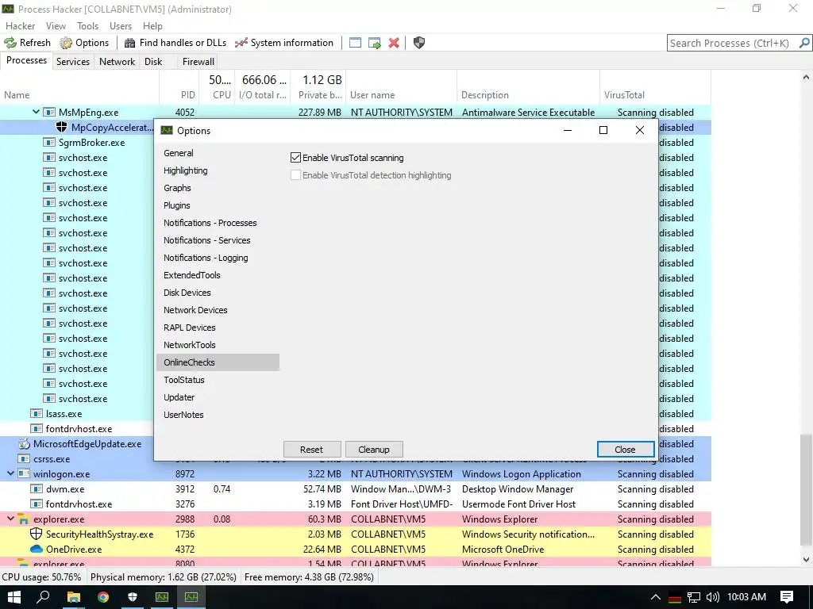Open File Explorer from taskbar

[74, 597]
